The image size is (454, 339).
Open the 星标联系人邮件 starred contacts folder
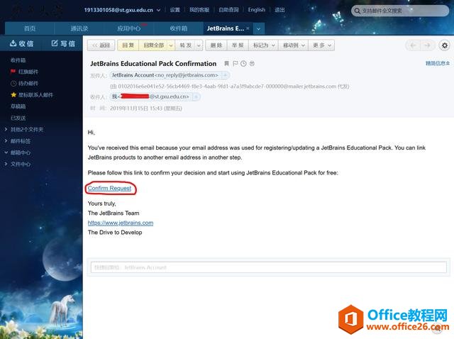[32, 94]
